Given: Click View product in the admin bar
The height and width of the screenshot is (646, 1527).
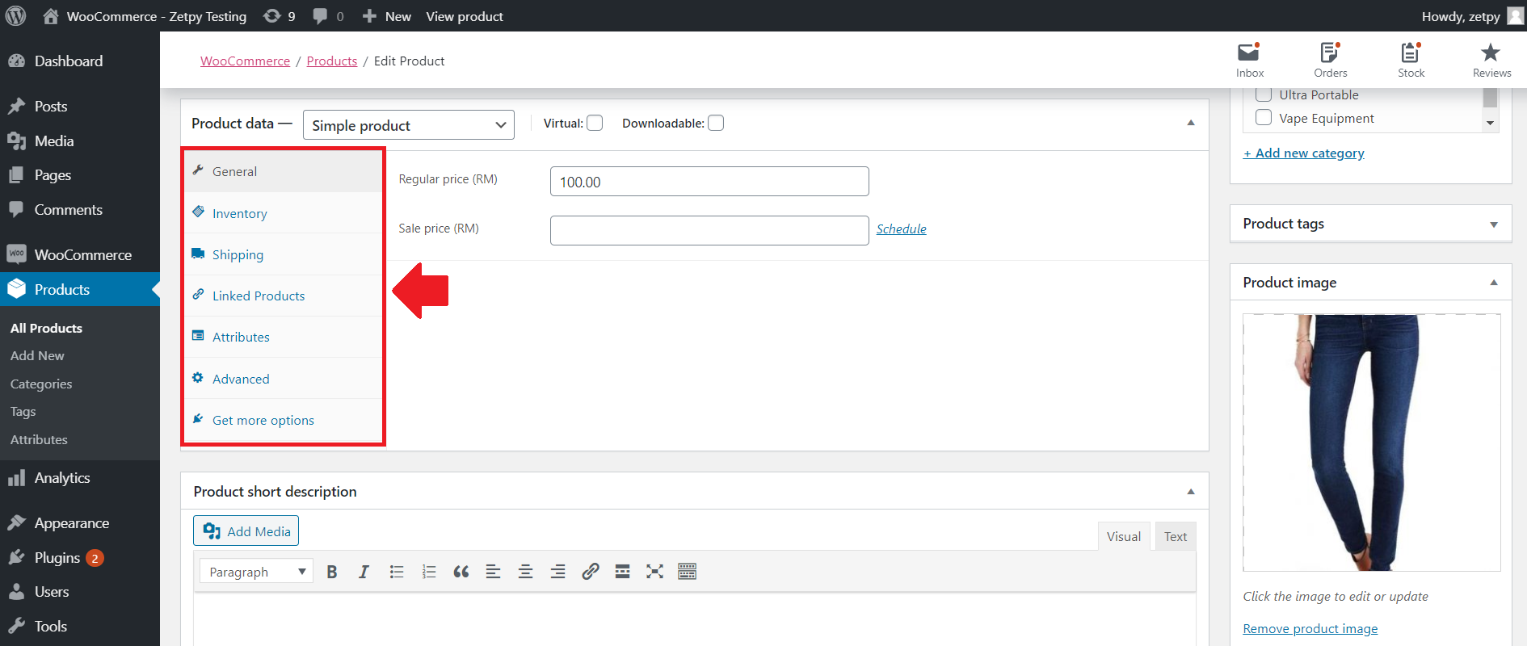Looking at the screenshot, I should point(465,16).
